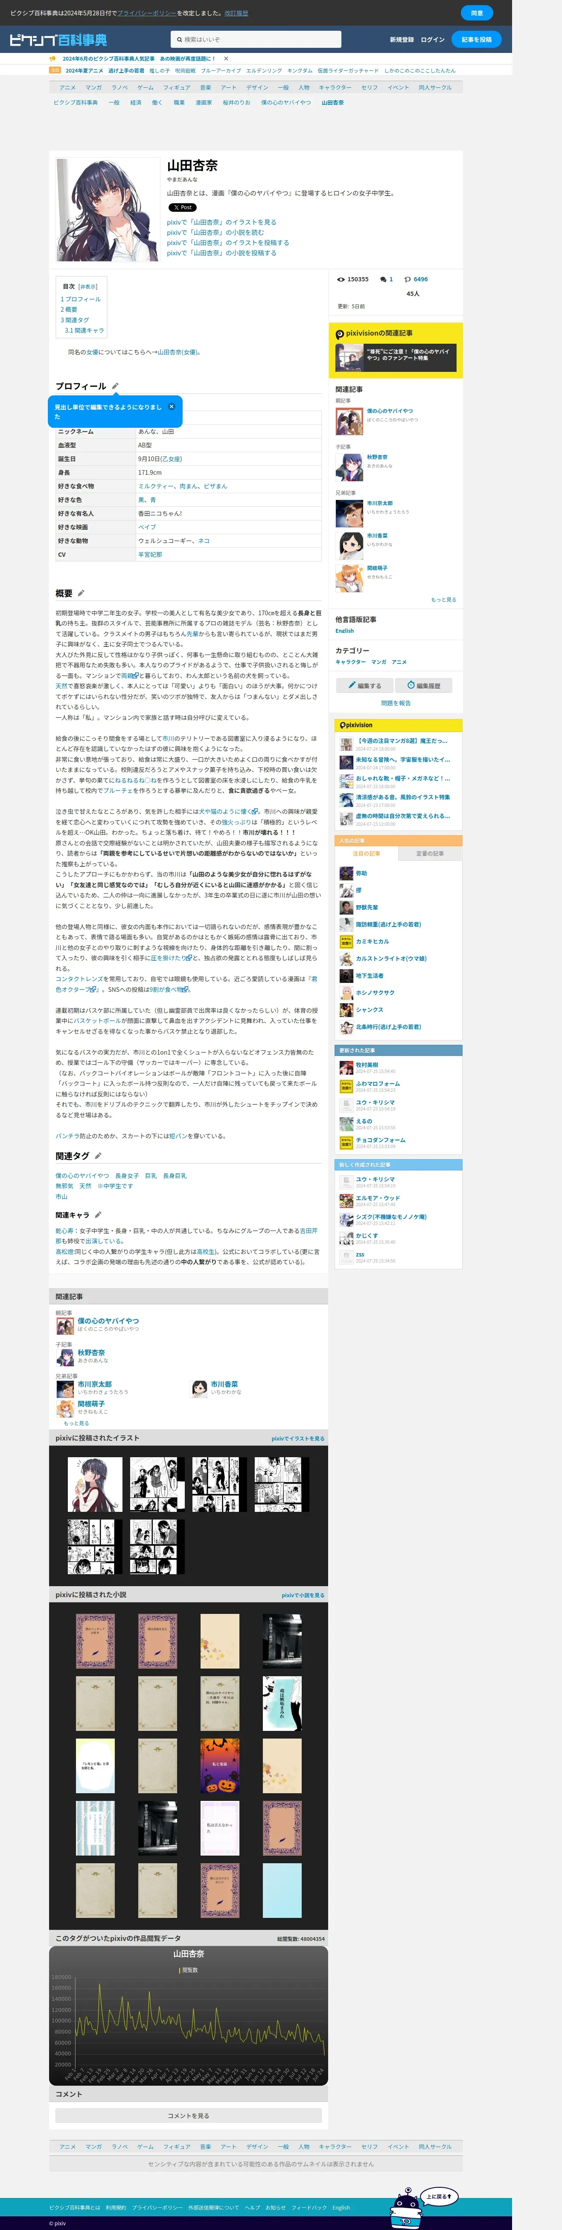Open イベント in bottom category menu

point(399,2147)
